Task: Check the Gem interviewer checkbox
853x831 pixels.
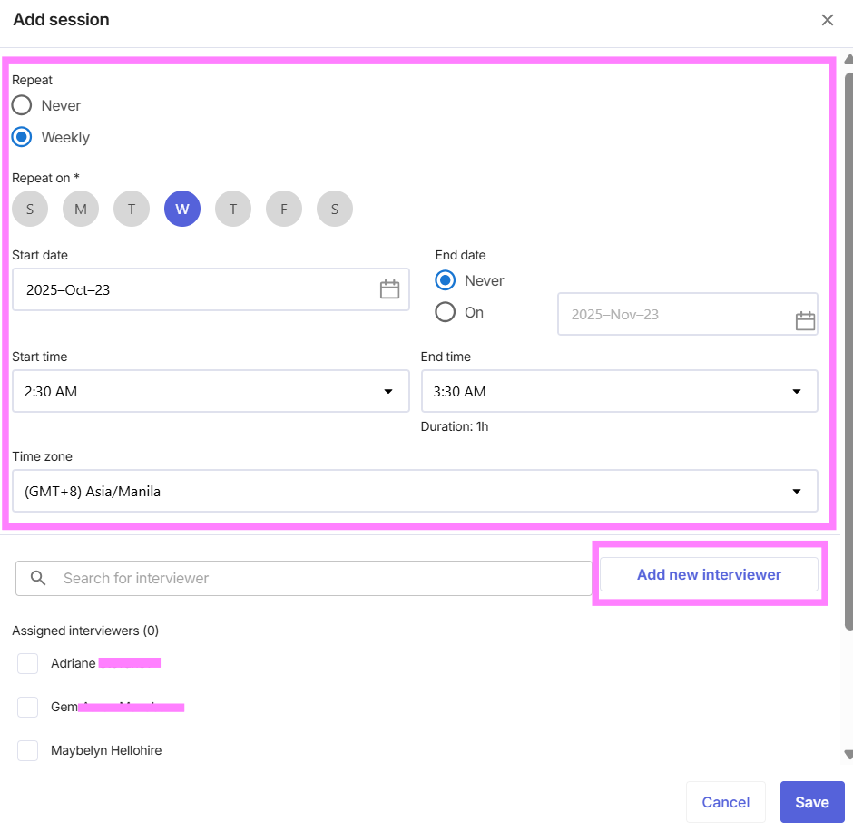Action: (28, 707)
